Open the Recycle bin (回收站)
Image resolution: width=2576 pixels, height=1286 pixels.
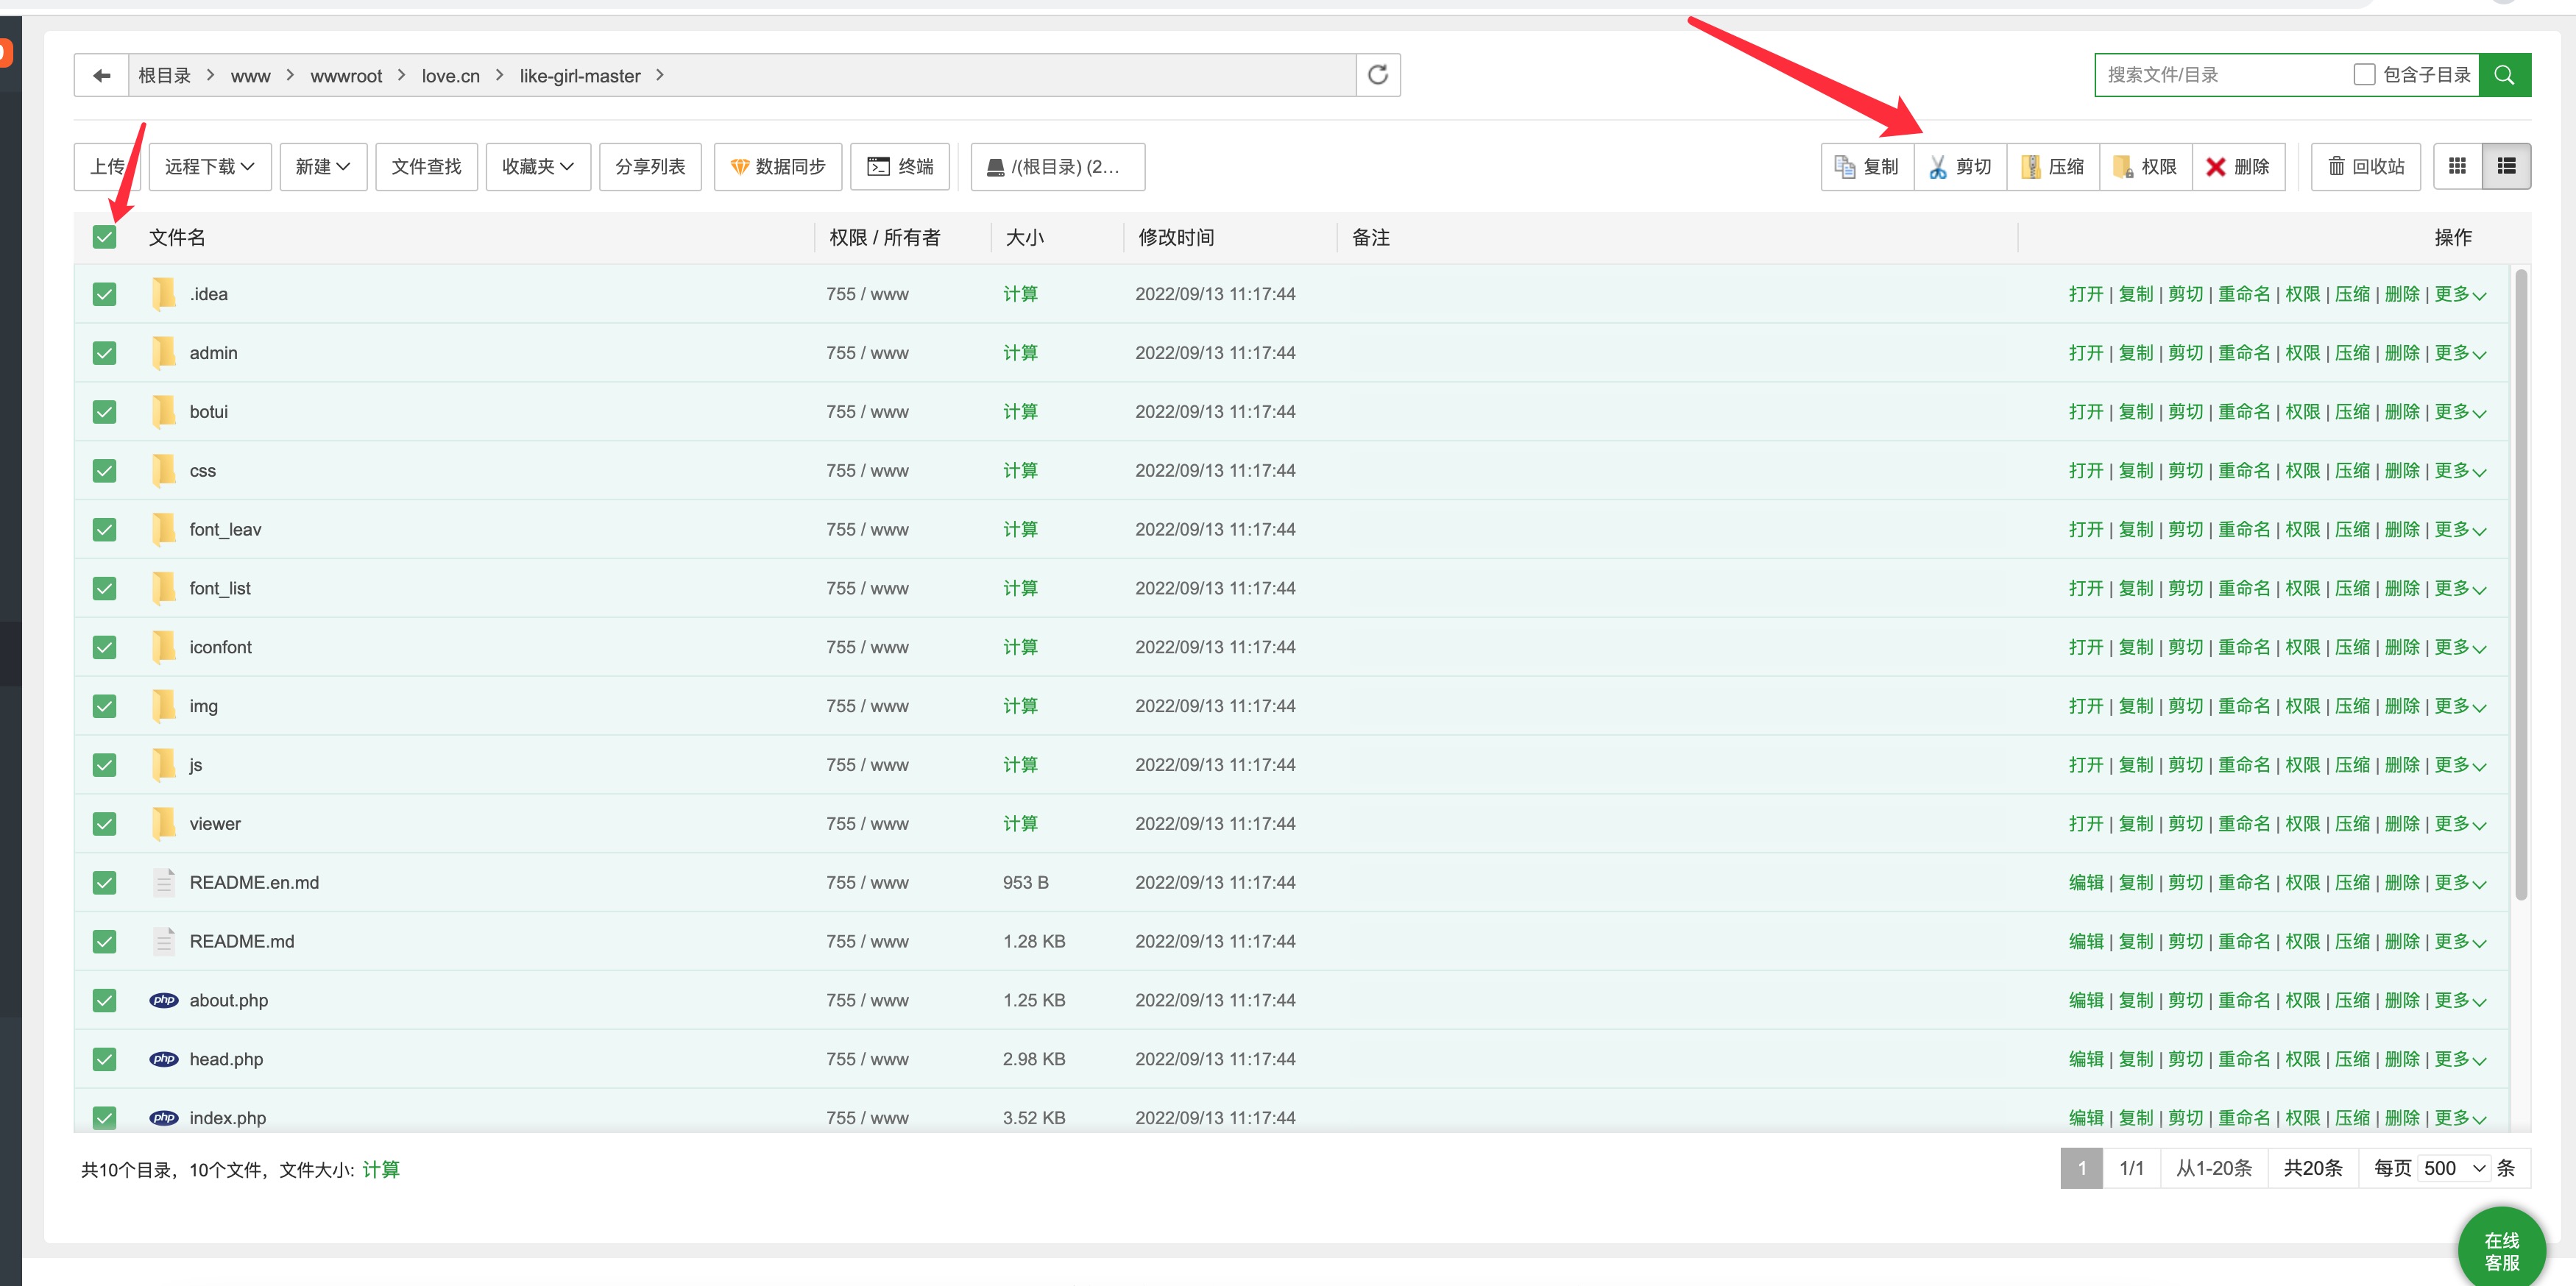(2365, 167)
